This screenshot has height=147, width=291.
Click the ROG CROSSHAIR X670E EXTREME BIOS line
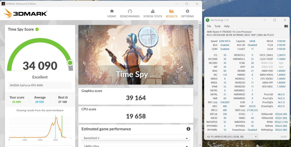pyautogui.click(x=240, y=35)
